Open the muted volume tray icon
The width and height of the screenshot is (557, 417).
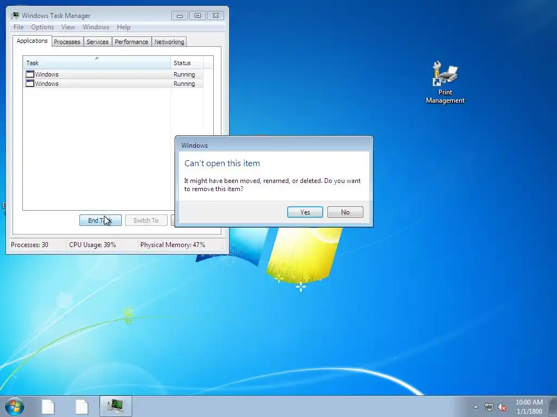(x=502, y=407)
